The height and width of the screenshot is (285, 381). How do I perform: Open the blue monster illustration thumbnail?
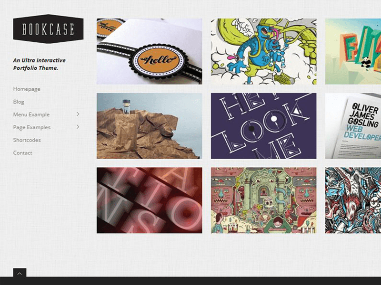click(264, 51)
